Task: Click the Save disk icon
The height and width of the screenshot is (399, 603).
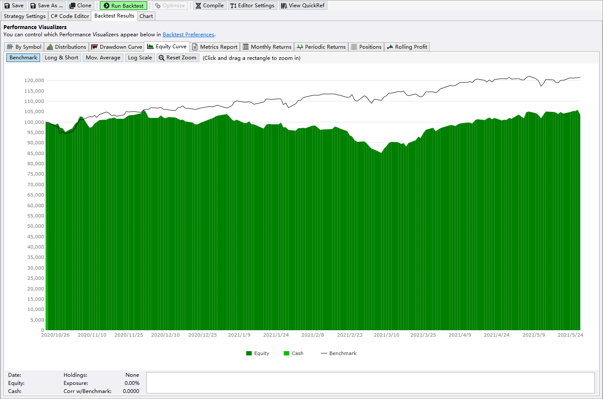Action: (7, 6)
